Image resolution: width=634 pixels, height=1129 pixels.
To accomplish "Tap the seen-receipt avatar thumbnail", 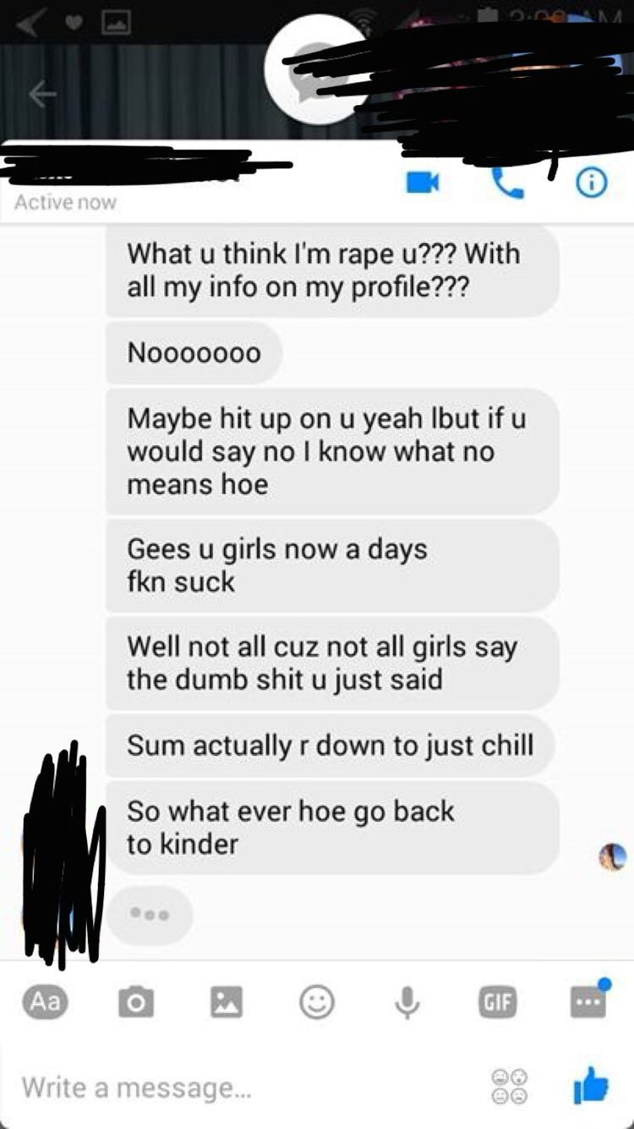I will tap(612, 856).
